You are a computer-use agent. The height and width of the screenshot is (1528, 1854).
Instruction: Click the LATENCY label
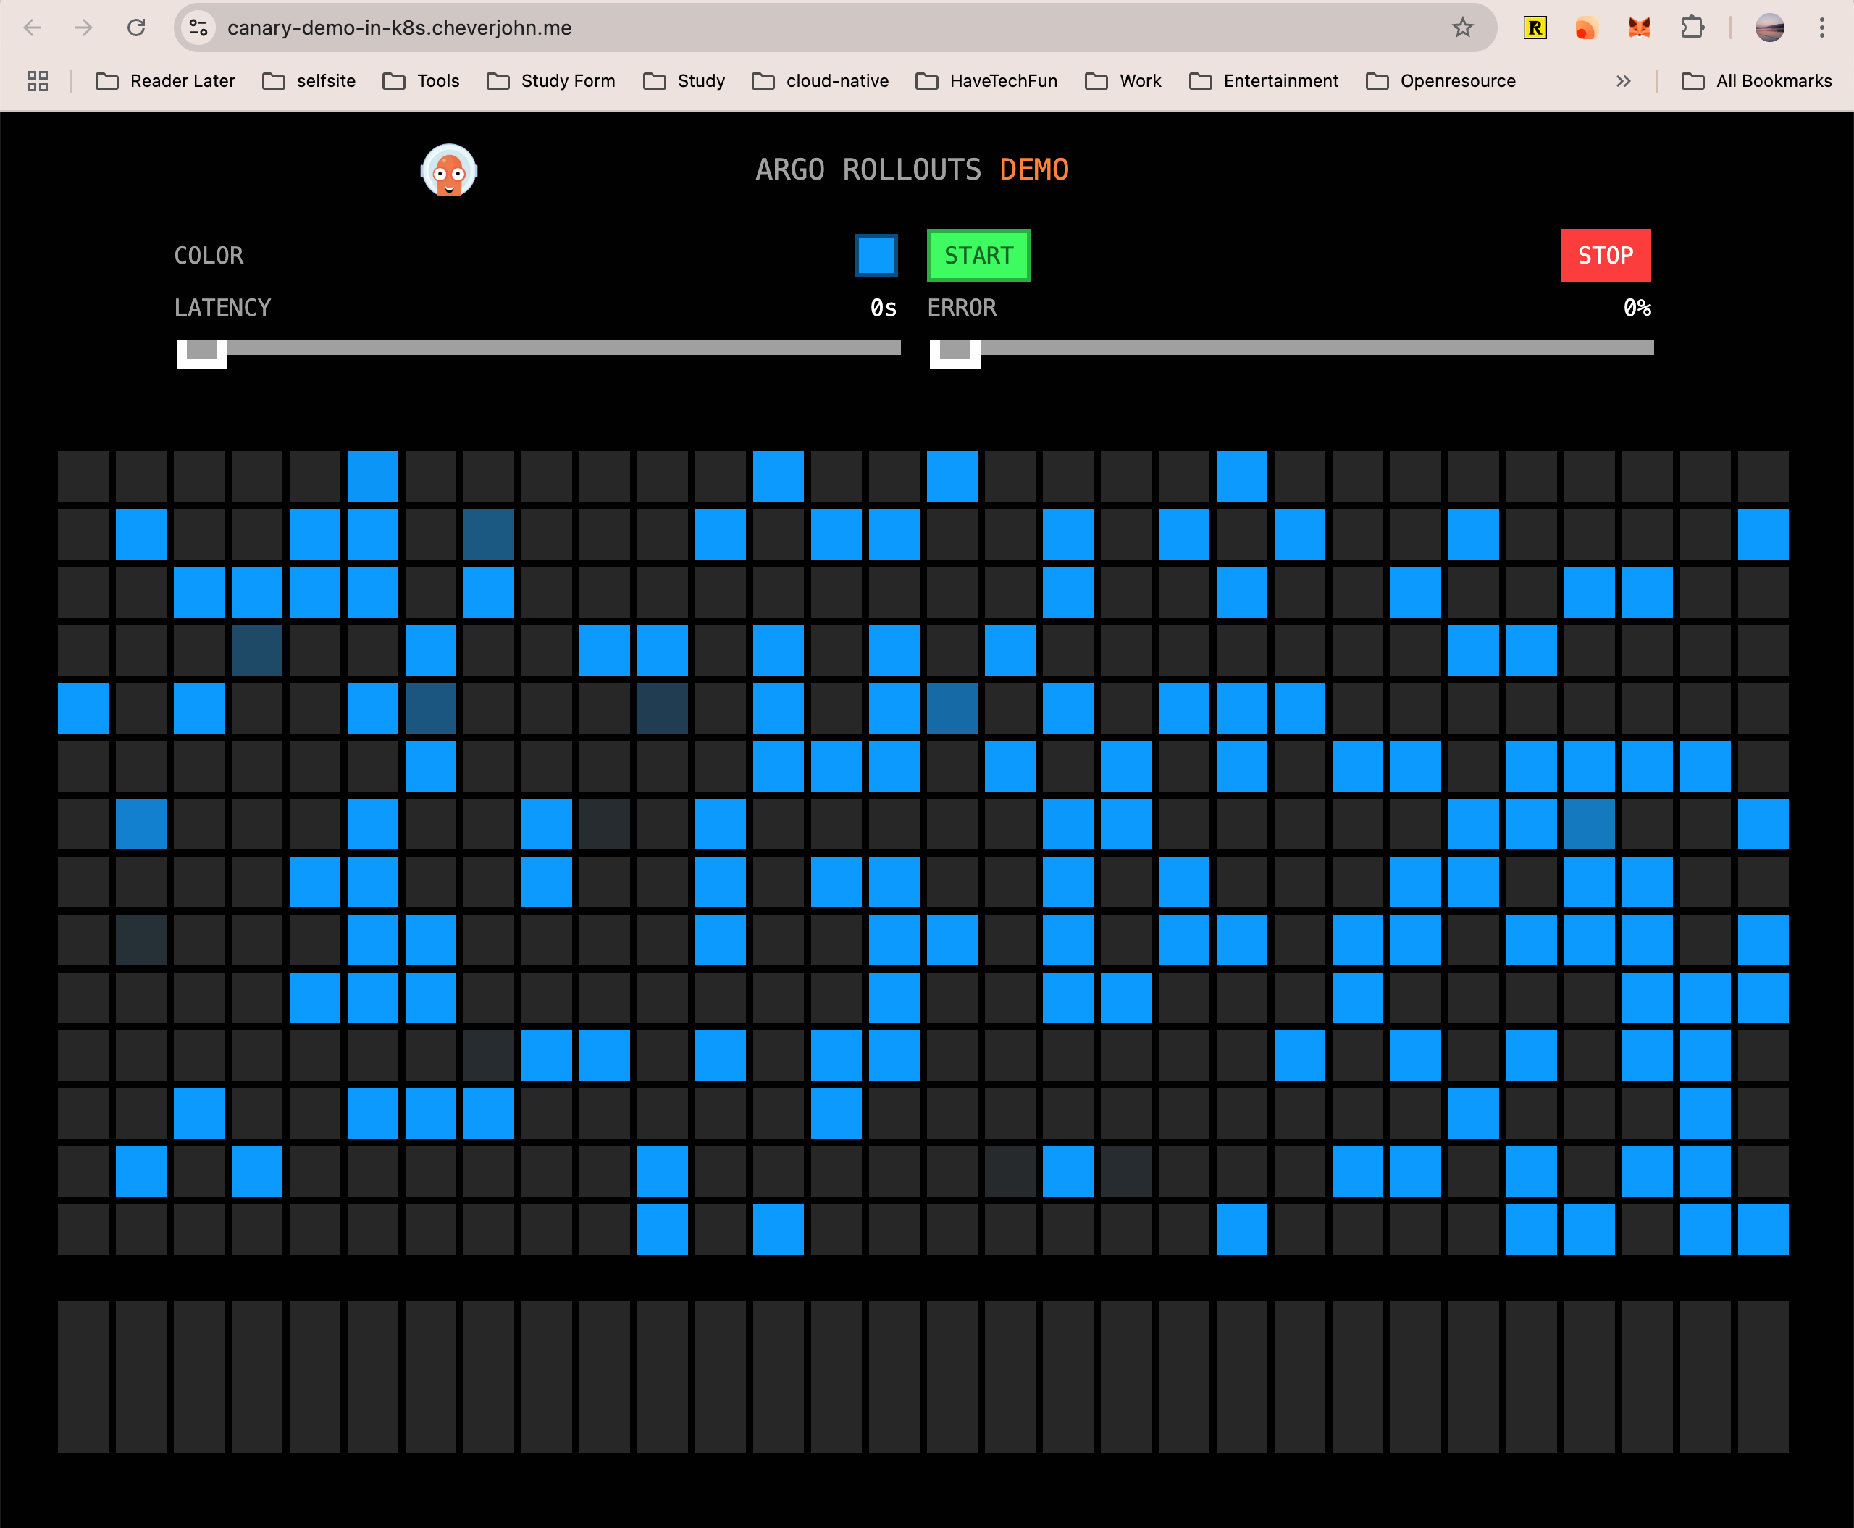coord(223,307)
